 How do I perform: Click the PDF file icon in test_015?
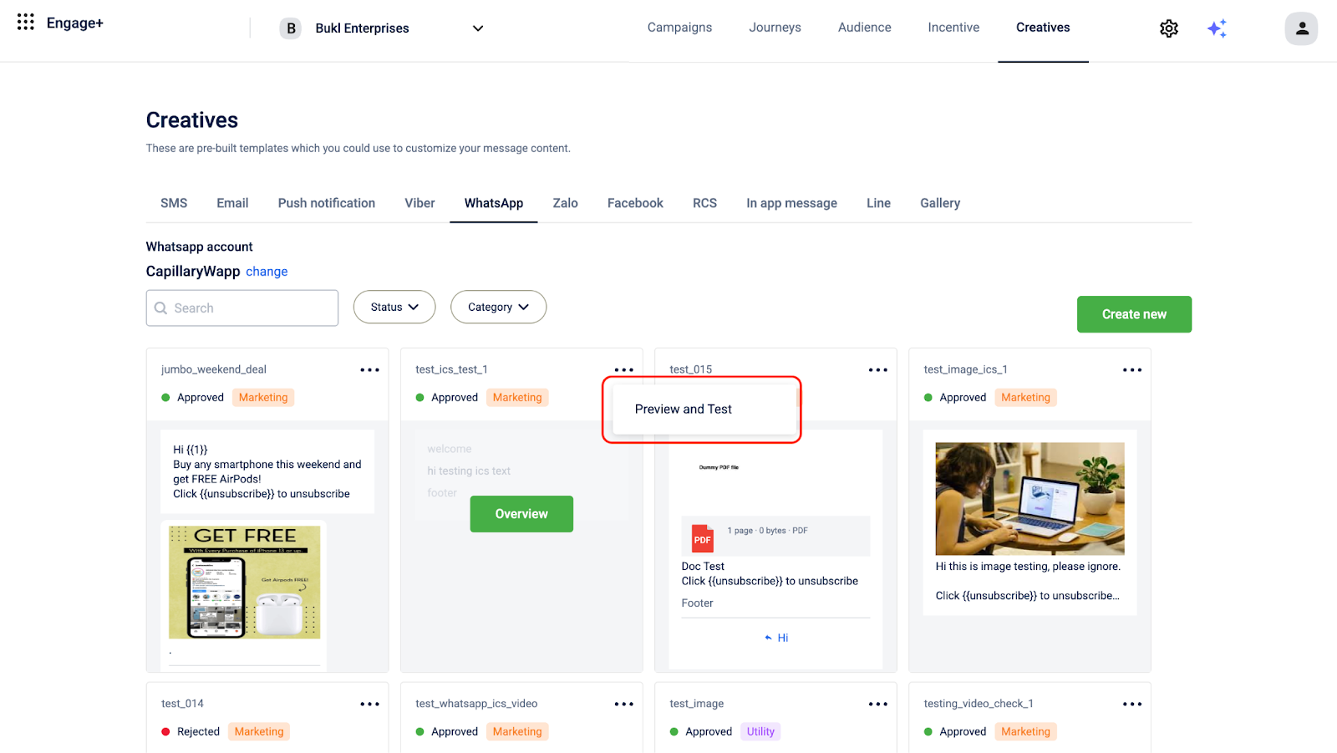coord(703,539)
